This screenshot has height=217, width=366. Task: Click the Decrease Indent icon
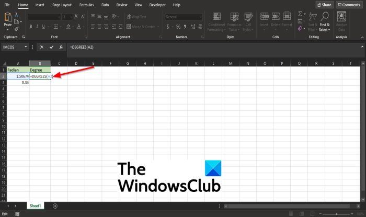(x=114, y=27)
